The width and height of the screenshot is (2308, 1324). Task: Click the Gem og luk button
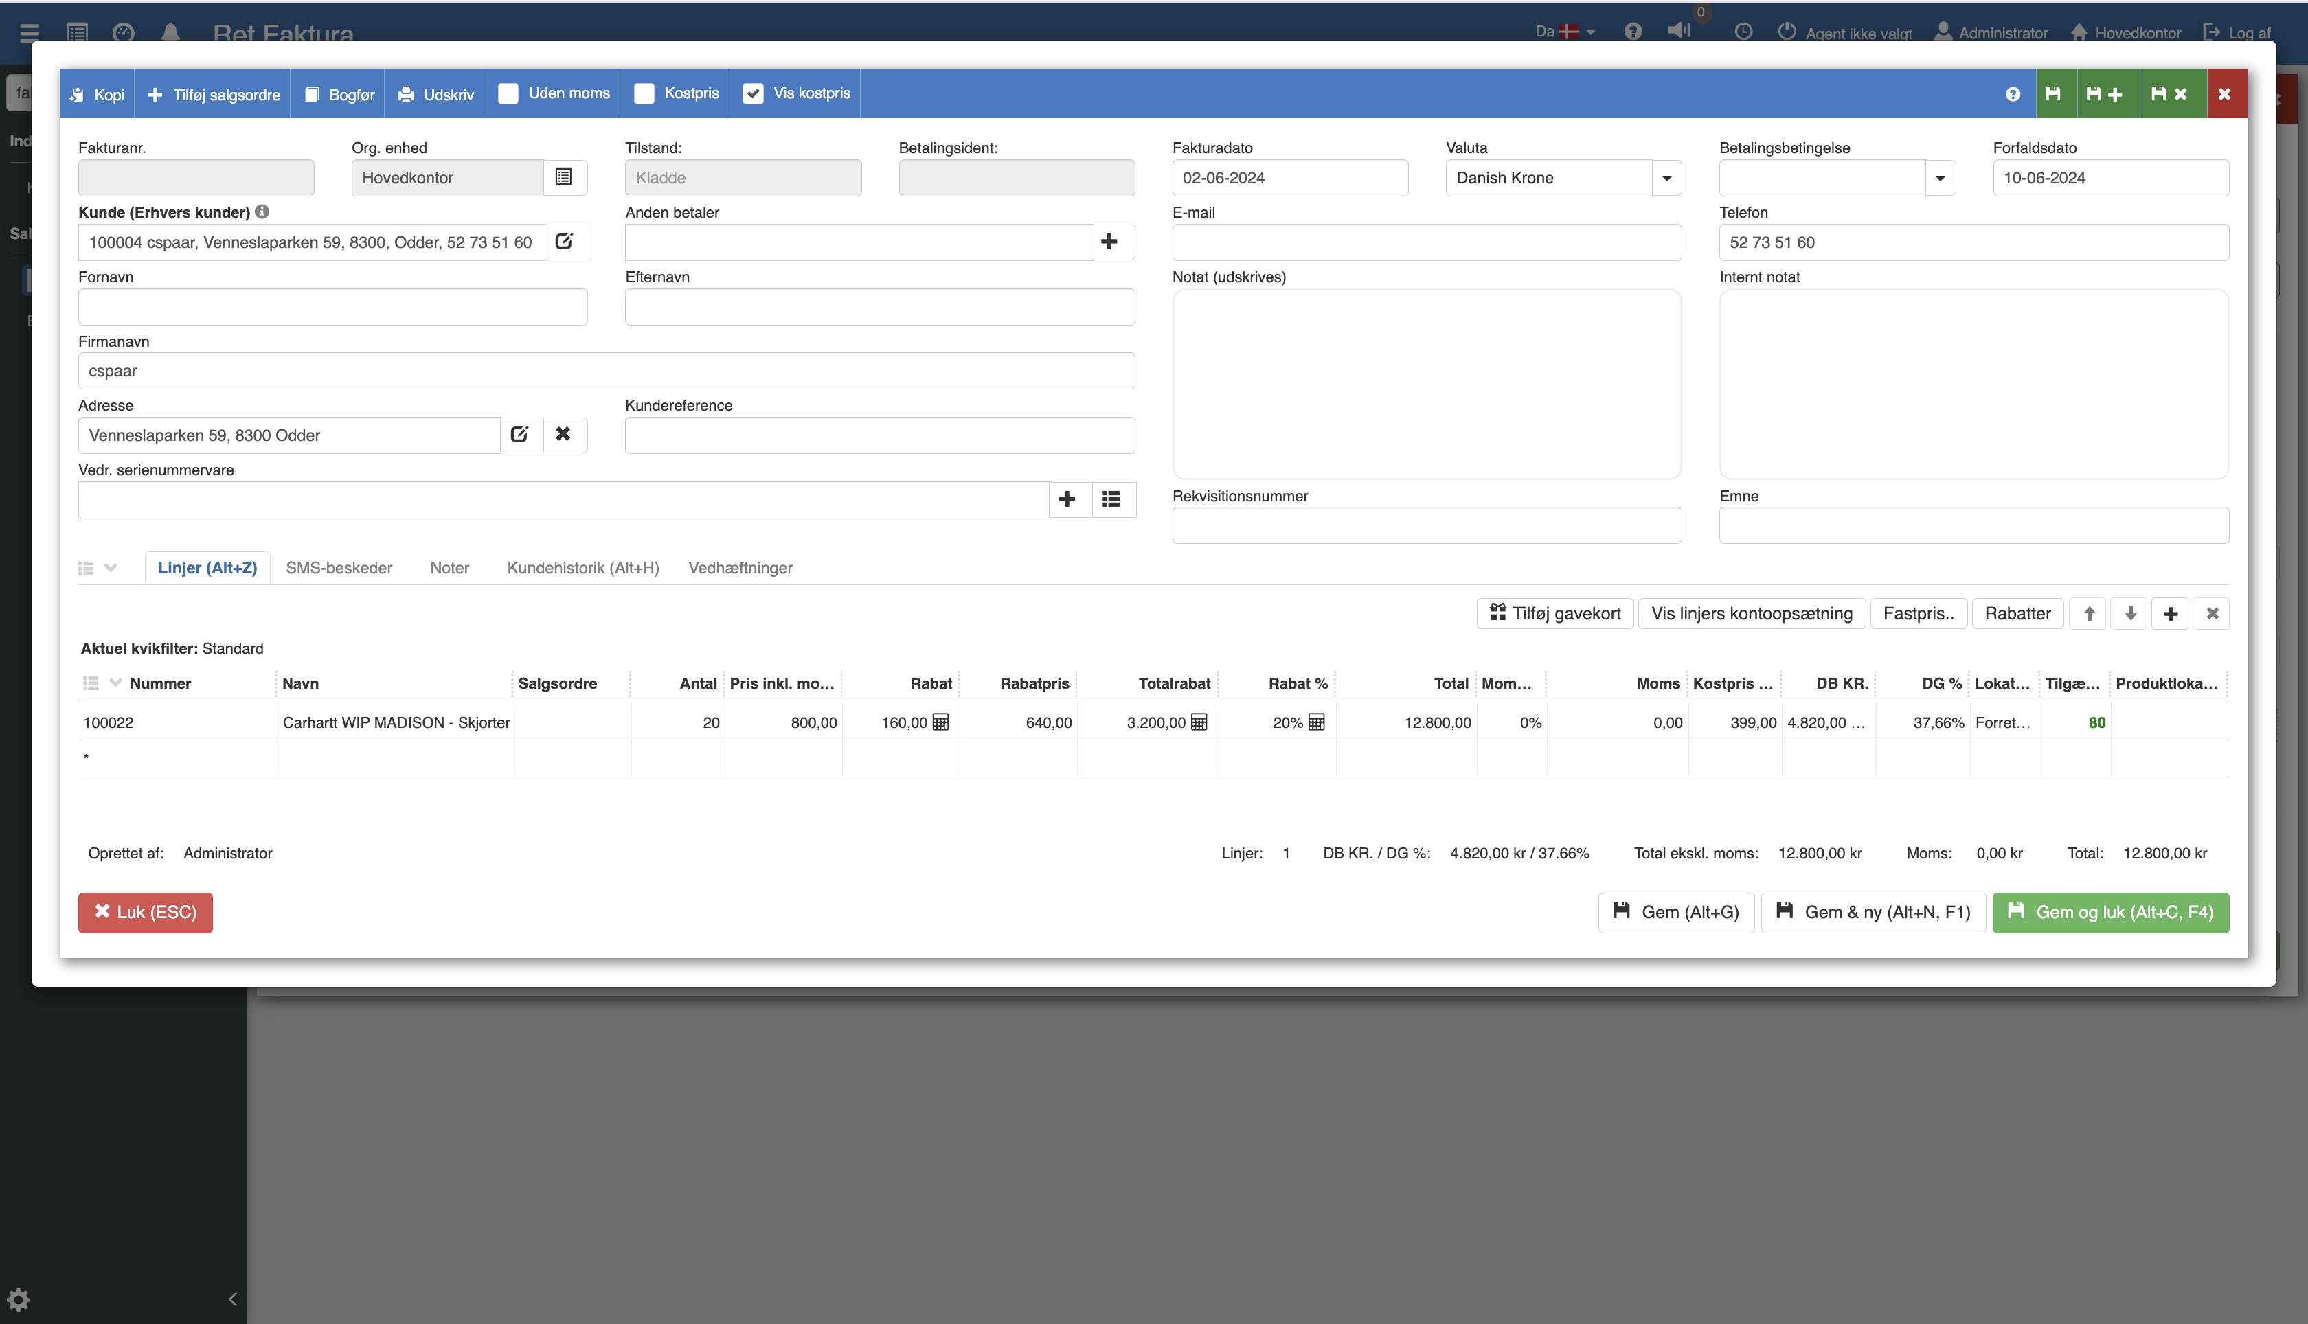coord(2109,912)
